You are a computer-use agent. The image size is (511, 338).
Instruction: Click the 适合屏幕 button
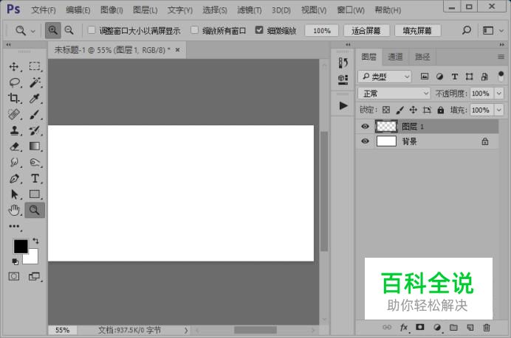coord(366,31)
